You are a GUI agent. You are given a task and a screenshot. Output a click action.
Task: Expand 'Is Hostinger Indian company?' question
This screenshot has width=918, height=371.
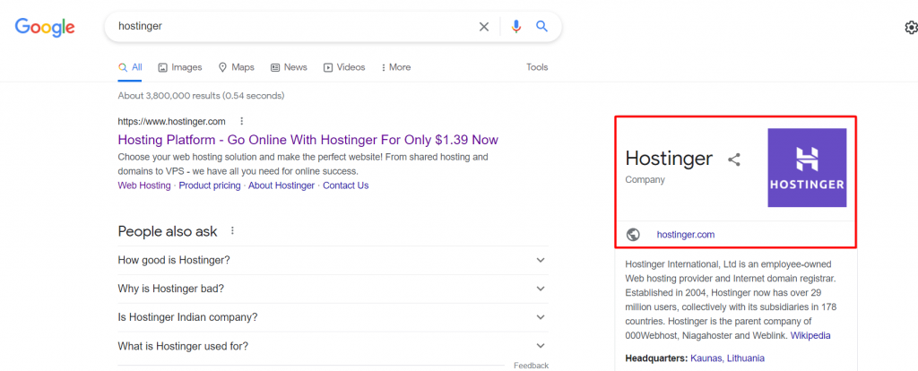coord(540,317)
